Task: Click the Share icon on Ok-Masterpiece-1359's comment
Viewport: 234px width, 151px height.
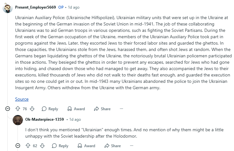Action: click(107, 146)
